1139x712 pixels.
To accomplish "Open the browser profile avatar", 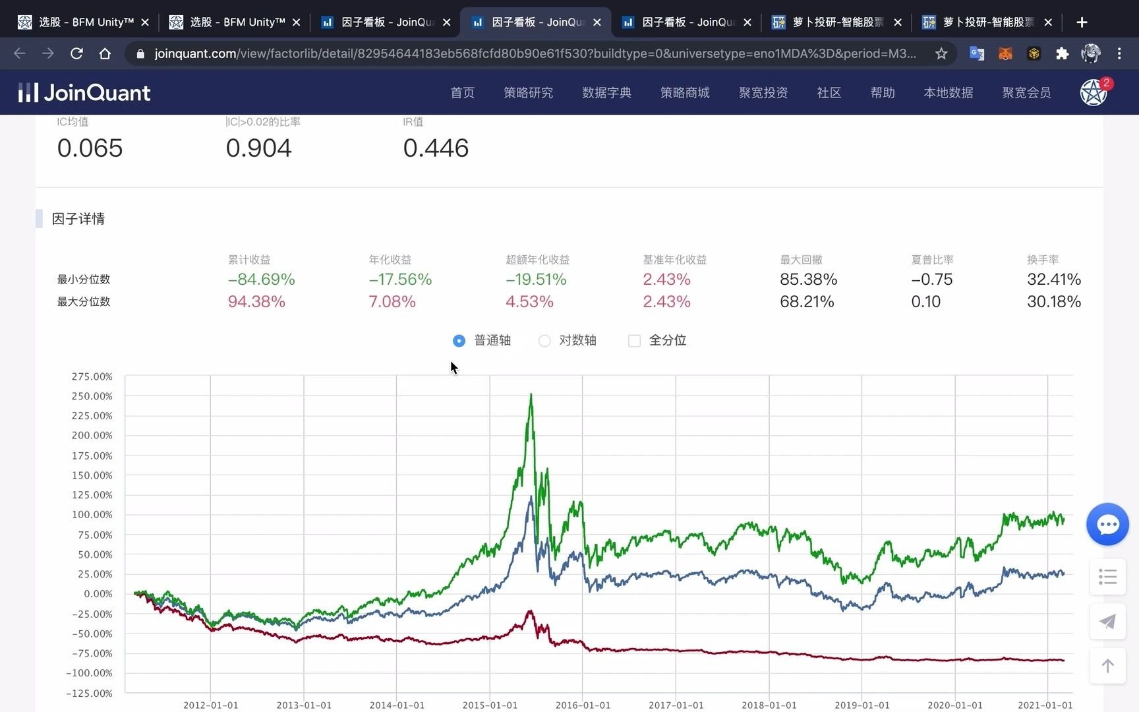I will (x=1091, y=53).
